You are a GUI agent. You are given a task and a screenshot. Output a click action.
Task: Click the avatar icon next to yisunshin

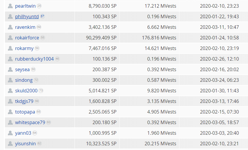coord(11,144)
